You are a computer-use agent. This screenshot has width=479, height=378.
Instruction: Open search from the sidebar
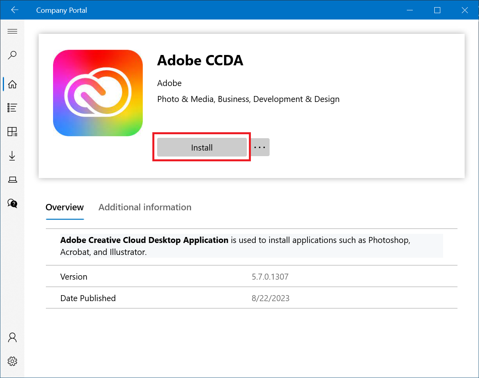[x=12, y=55]
